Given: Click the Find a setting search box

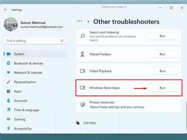Looking at the screenshot, I should tap(35, 41).
